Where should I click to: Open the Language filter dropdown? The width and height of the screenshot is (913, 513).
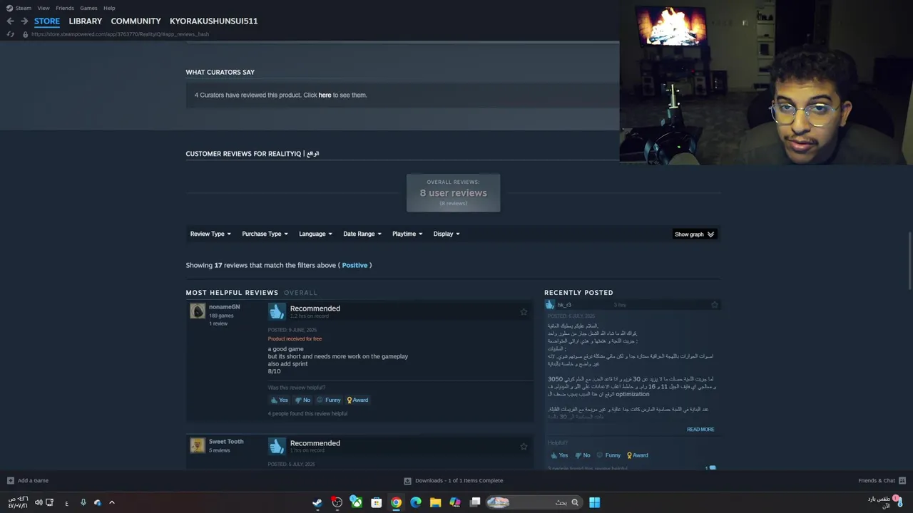point(315,234)
